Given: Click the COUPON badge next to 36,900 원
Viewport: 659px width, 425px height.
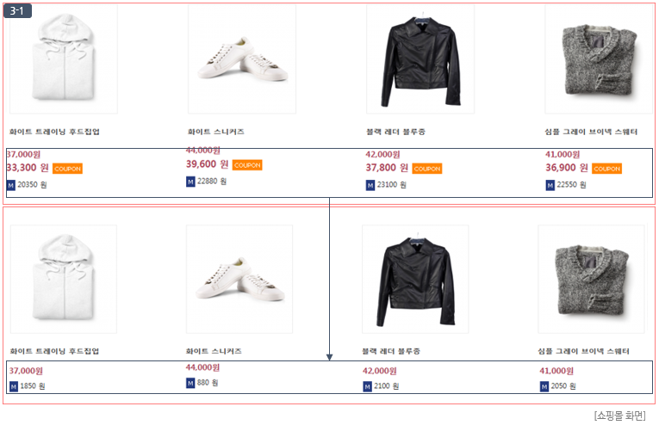Looking at the screenshot, I should (x=606, y=169).
